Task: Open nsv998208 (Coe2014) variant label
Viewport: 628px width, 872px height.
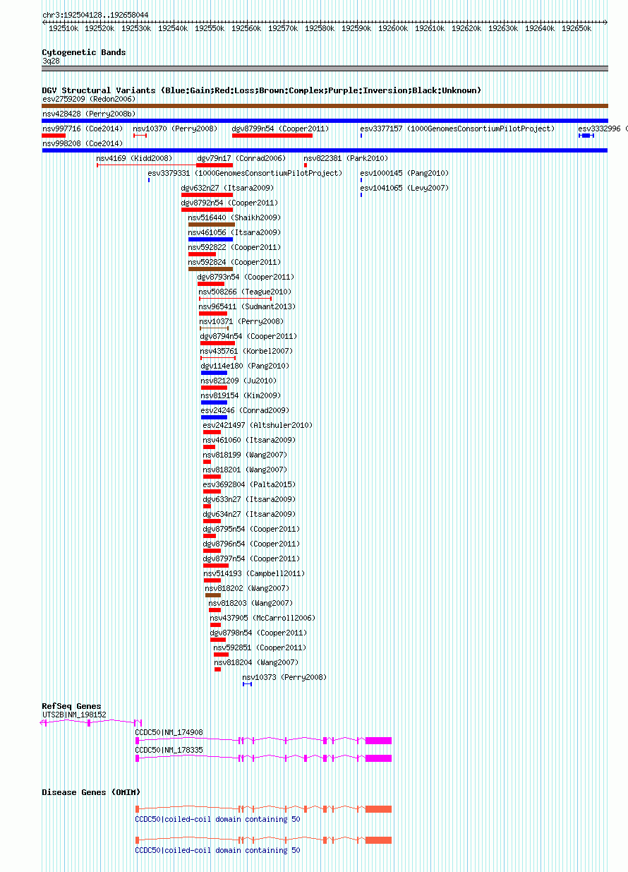Action: (83, 143)
